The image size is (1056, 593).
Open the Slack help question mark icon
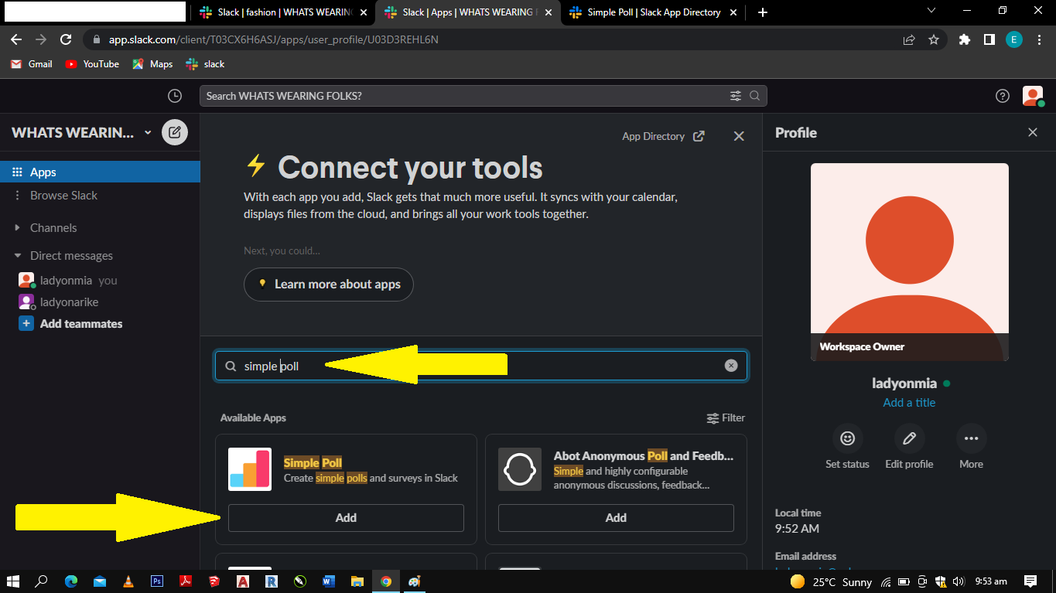[1003, 96]
